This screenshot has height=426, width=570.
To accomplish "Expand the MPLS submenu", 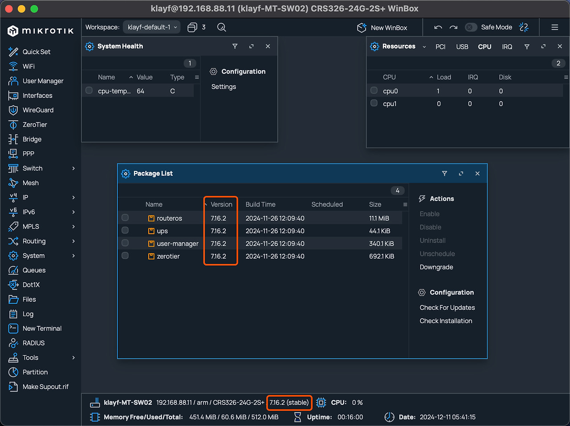I will 73,227.
